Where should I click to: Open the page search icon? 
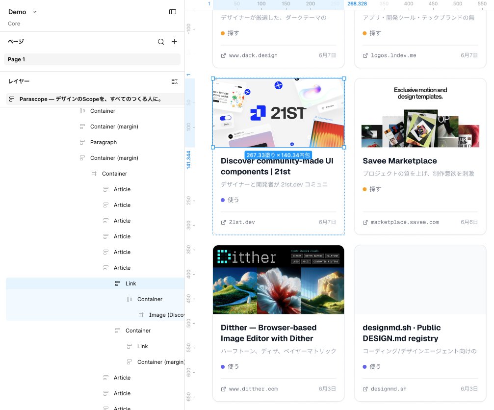[x=161, y=42]
